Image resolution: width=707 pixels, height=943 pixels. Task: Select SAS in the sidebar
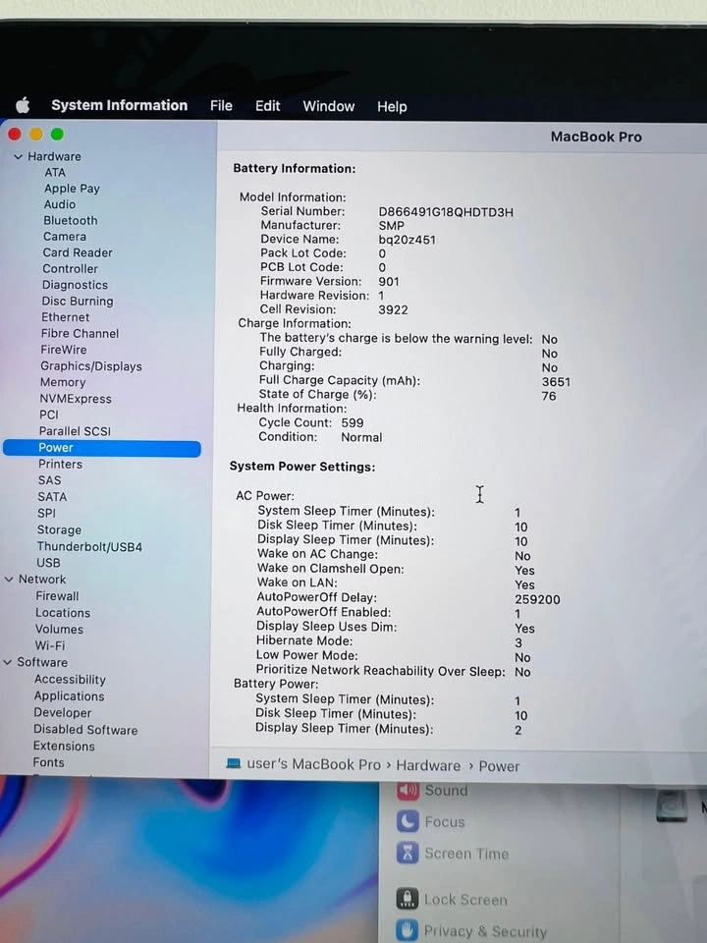click(x=49, y=480)
